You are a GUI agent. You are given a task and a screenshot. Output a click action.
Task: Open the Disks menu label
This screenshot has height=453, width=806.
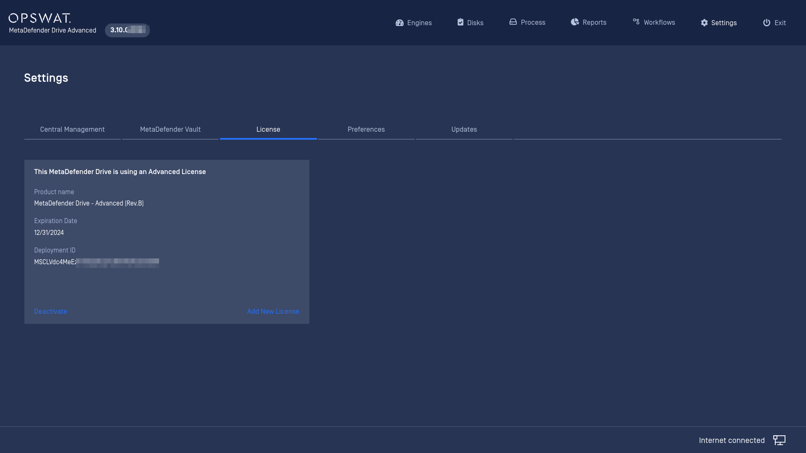[x=475, y=23]
